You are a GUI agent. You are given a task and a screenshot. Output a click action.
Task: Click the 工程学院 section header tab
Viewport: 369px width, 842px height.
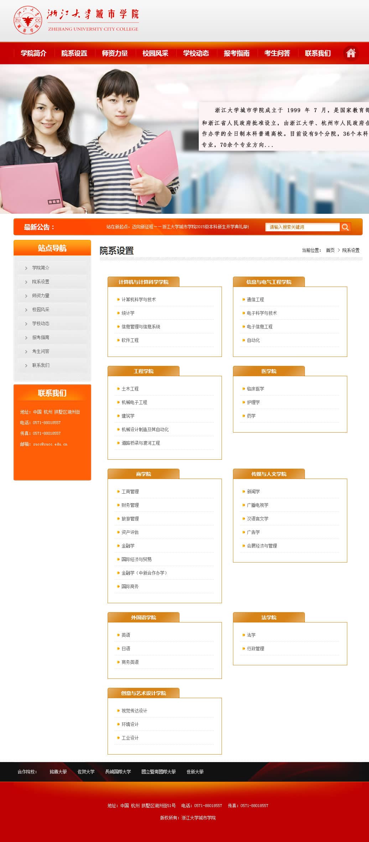[x=143, y=371]
